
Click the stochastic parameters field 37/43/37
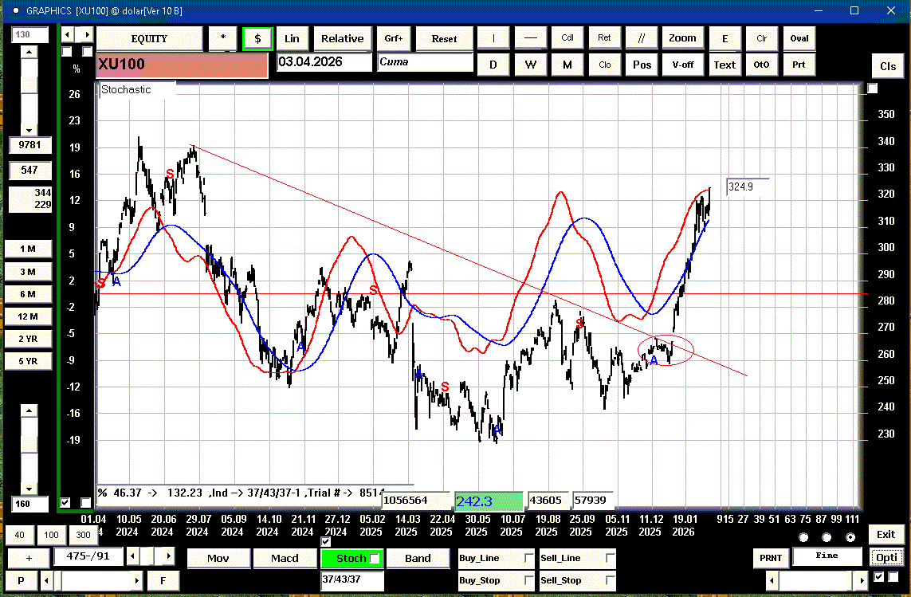click(351, 580)
